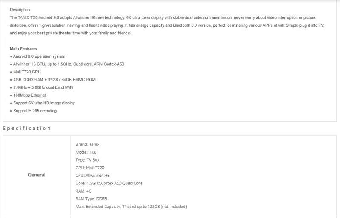Click the Mali T720 GPU bullet

click(25, 72)
